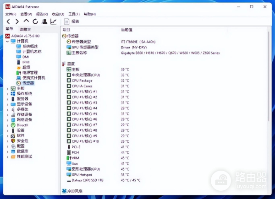The width and height of the screenshot is (275, 199).
Task: Expand the 主板 tree node
Action: [x=7, y=89]
